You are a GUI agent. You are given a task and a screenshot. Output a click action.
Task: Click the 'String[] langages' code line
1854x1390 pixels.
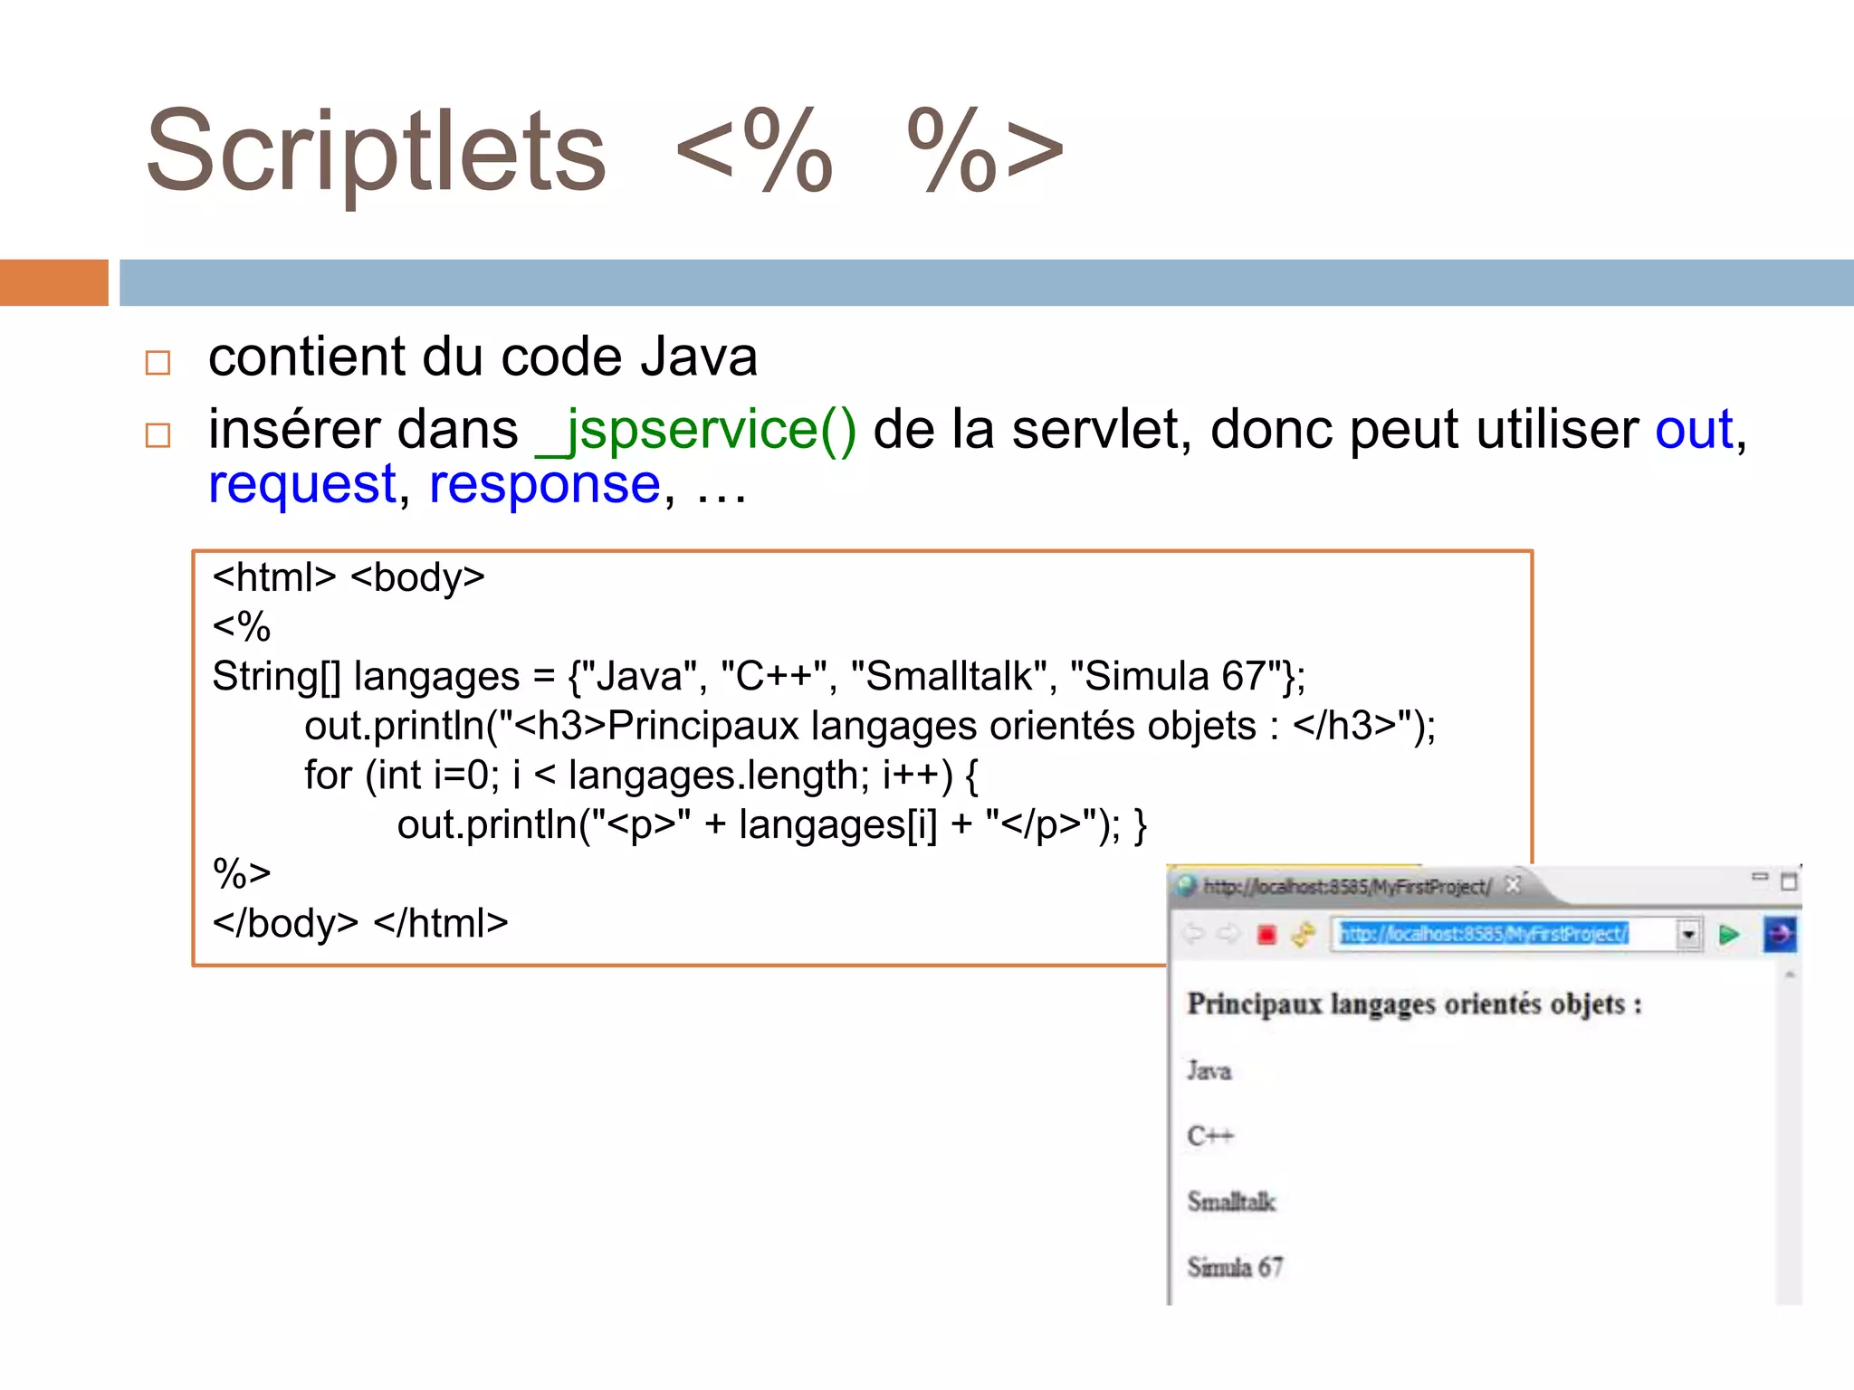[x=759, y=676]
